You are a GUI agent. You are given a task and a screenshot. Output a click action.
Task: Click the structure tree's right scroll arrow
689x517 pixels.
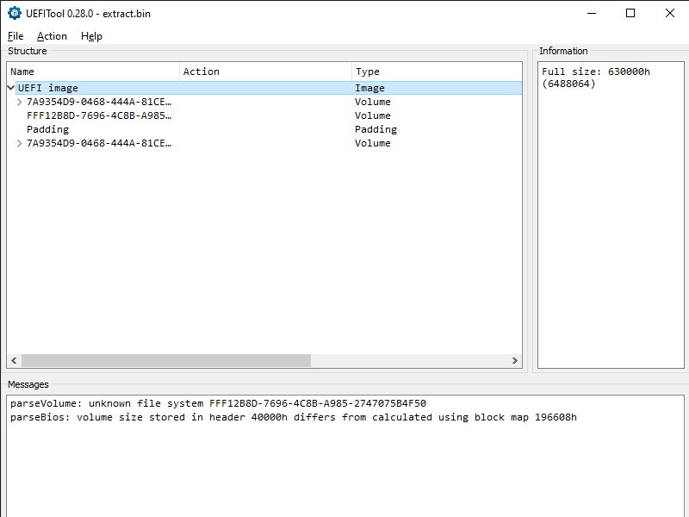pos(514,360)
